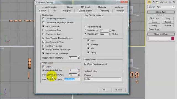The height and width of the screenshot is (99, 177).
Task: Toggle Zoom Extents on Import
Action: [x=85, y=64]
